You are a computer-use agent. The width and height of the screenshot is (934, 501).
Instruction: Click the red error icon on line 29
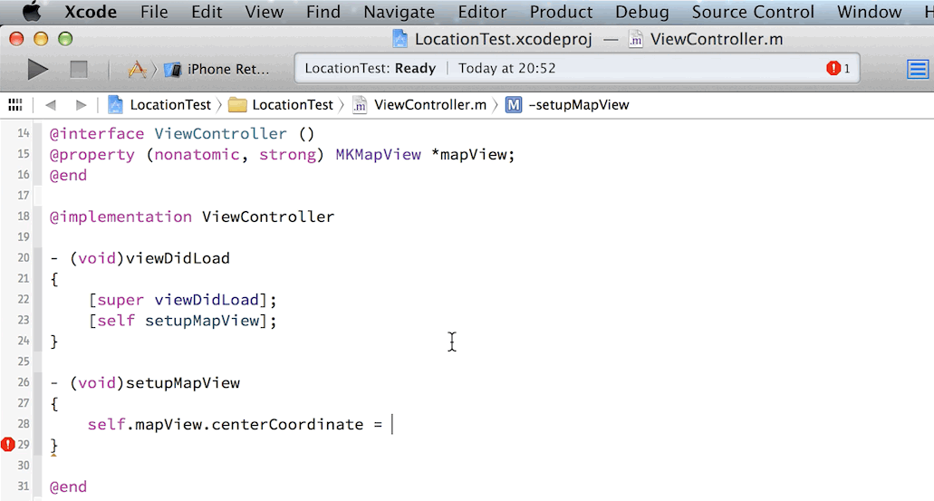click(x=8, y=444)
